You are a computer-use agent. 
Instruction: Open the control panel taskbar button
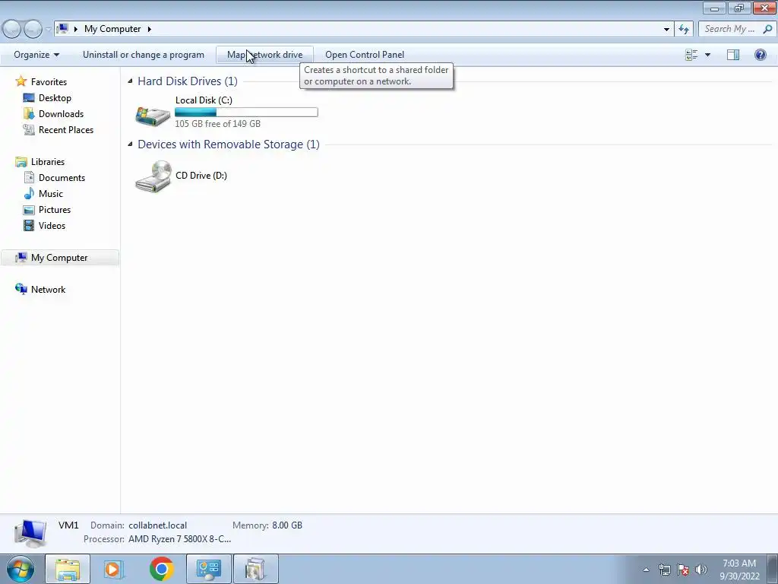(209, 569)
